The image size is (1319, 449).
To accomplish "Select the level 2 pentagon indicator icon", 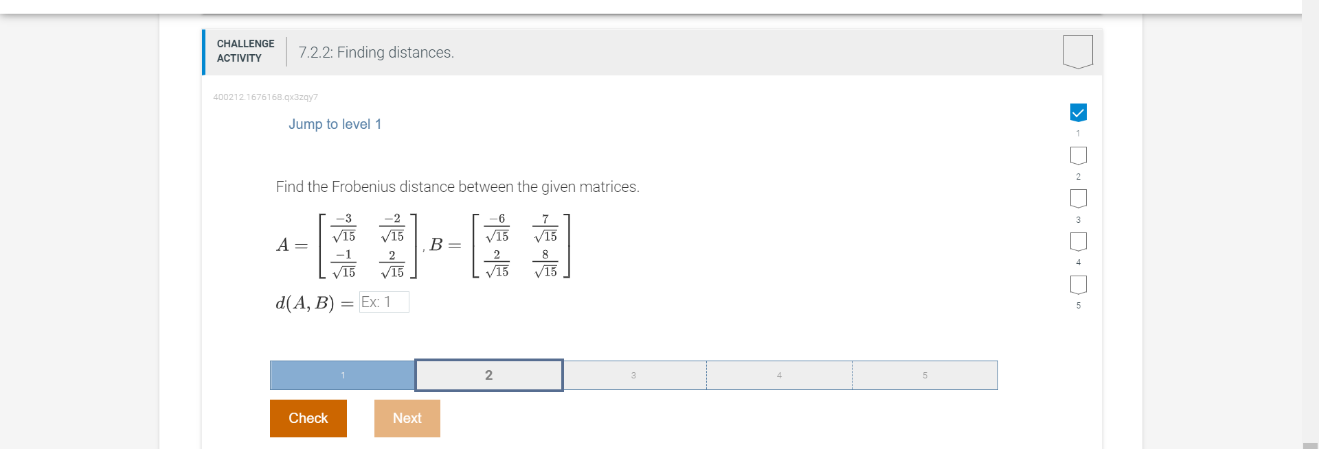I will tap(1078, 156).
